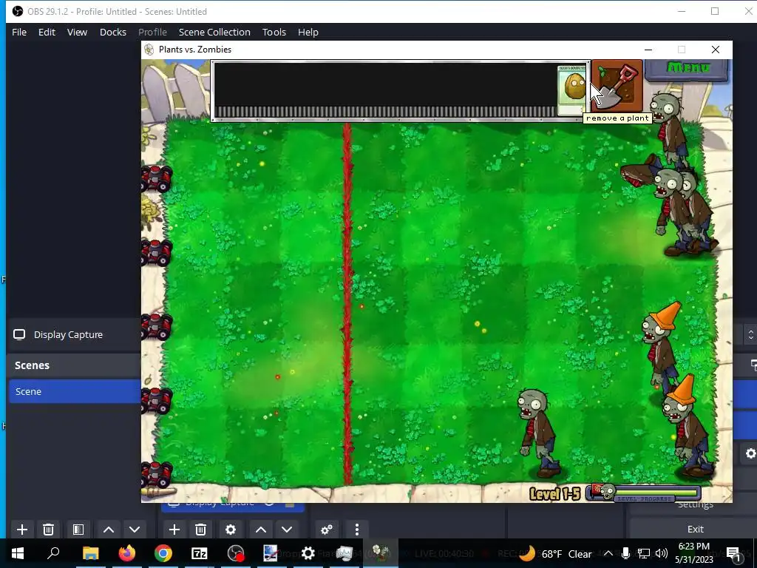Click the microphone tray icon
The image size is (757, 568).
click(625, 553)
